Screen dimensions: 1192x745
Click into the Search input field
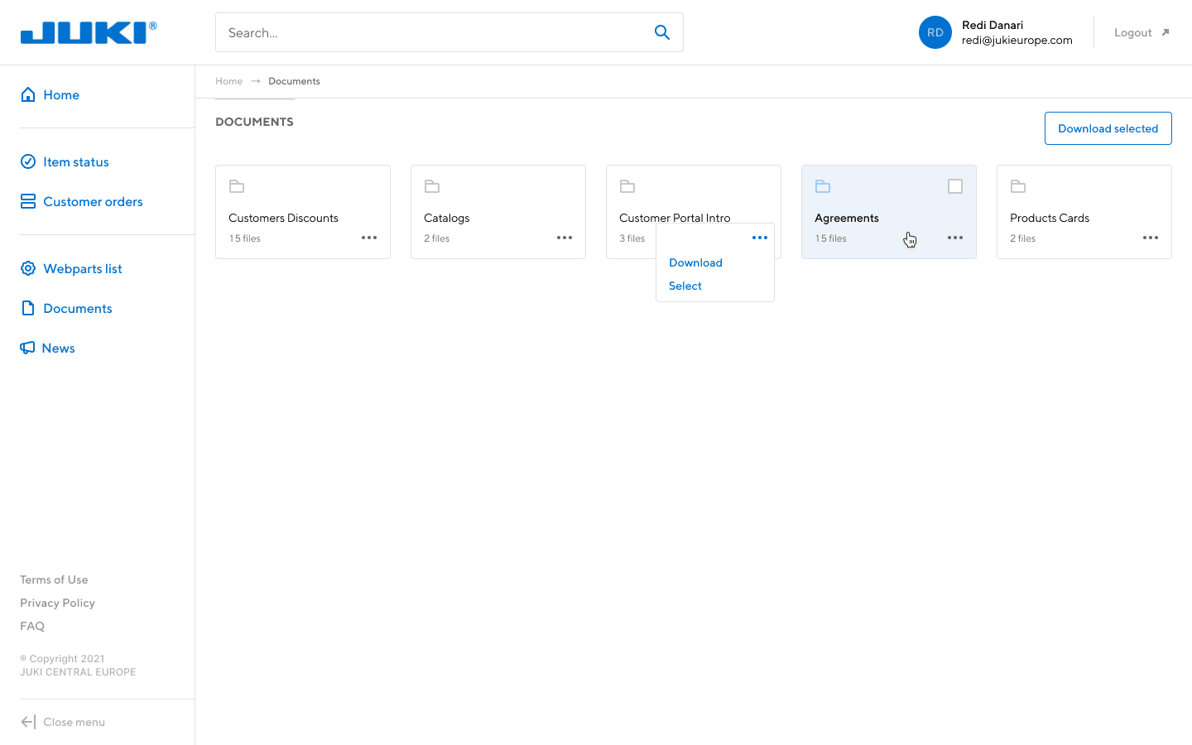pyautogui.click(x=430, y=32)
